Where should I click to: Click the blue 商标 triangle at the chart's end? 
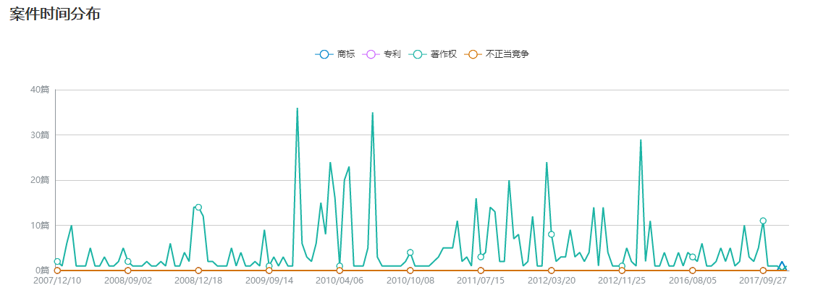tap(782, 265)
